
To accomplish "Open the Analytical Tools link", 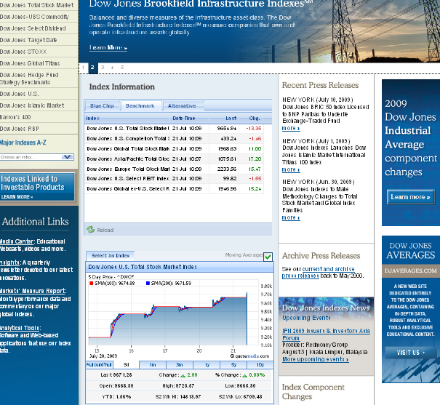I will tap(20, 328).
